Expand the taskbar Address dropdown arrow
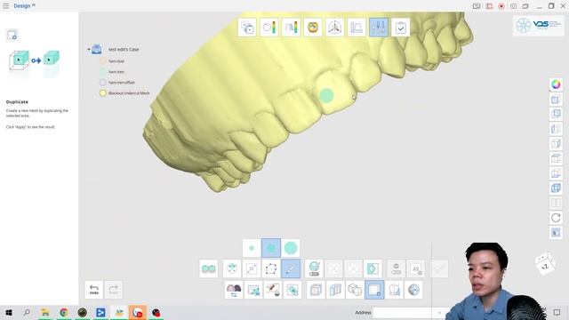Image resolution: width=569 pixels, height=320 pixels. click(x=439, y=312)
